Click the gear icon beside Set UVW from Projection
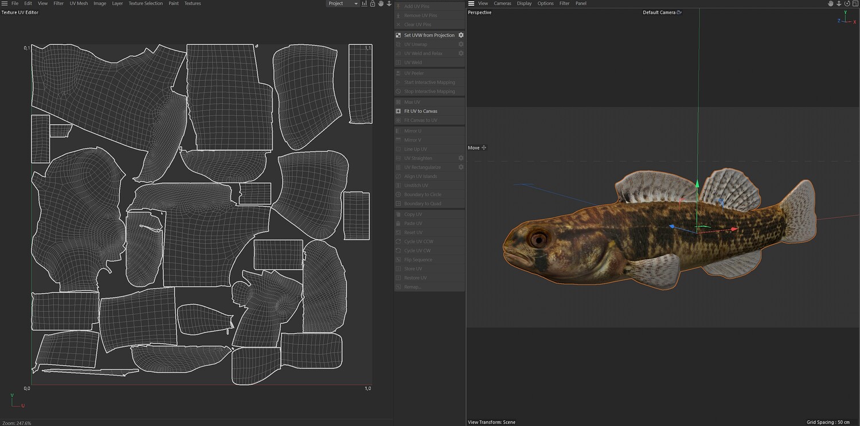 pyautogui.click(x=460, y=35)
